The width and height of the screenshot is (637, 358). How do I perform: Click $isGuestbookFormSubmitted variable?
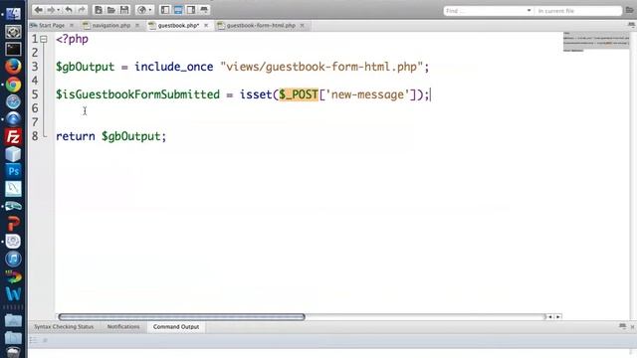[137, 94]
